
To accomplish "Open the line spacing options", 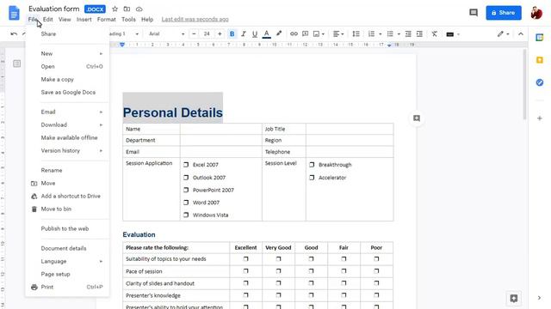I will (x=356, y=34).
